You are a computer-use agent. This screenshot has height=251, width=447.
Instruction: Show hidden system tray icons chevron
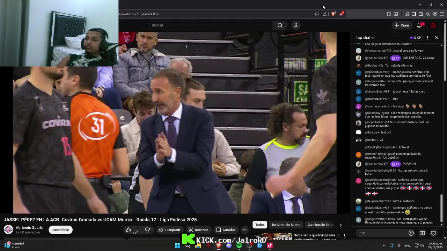[384, 245]
